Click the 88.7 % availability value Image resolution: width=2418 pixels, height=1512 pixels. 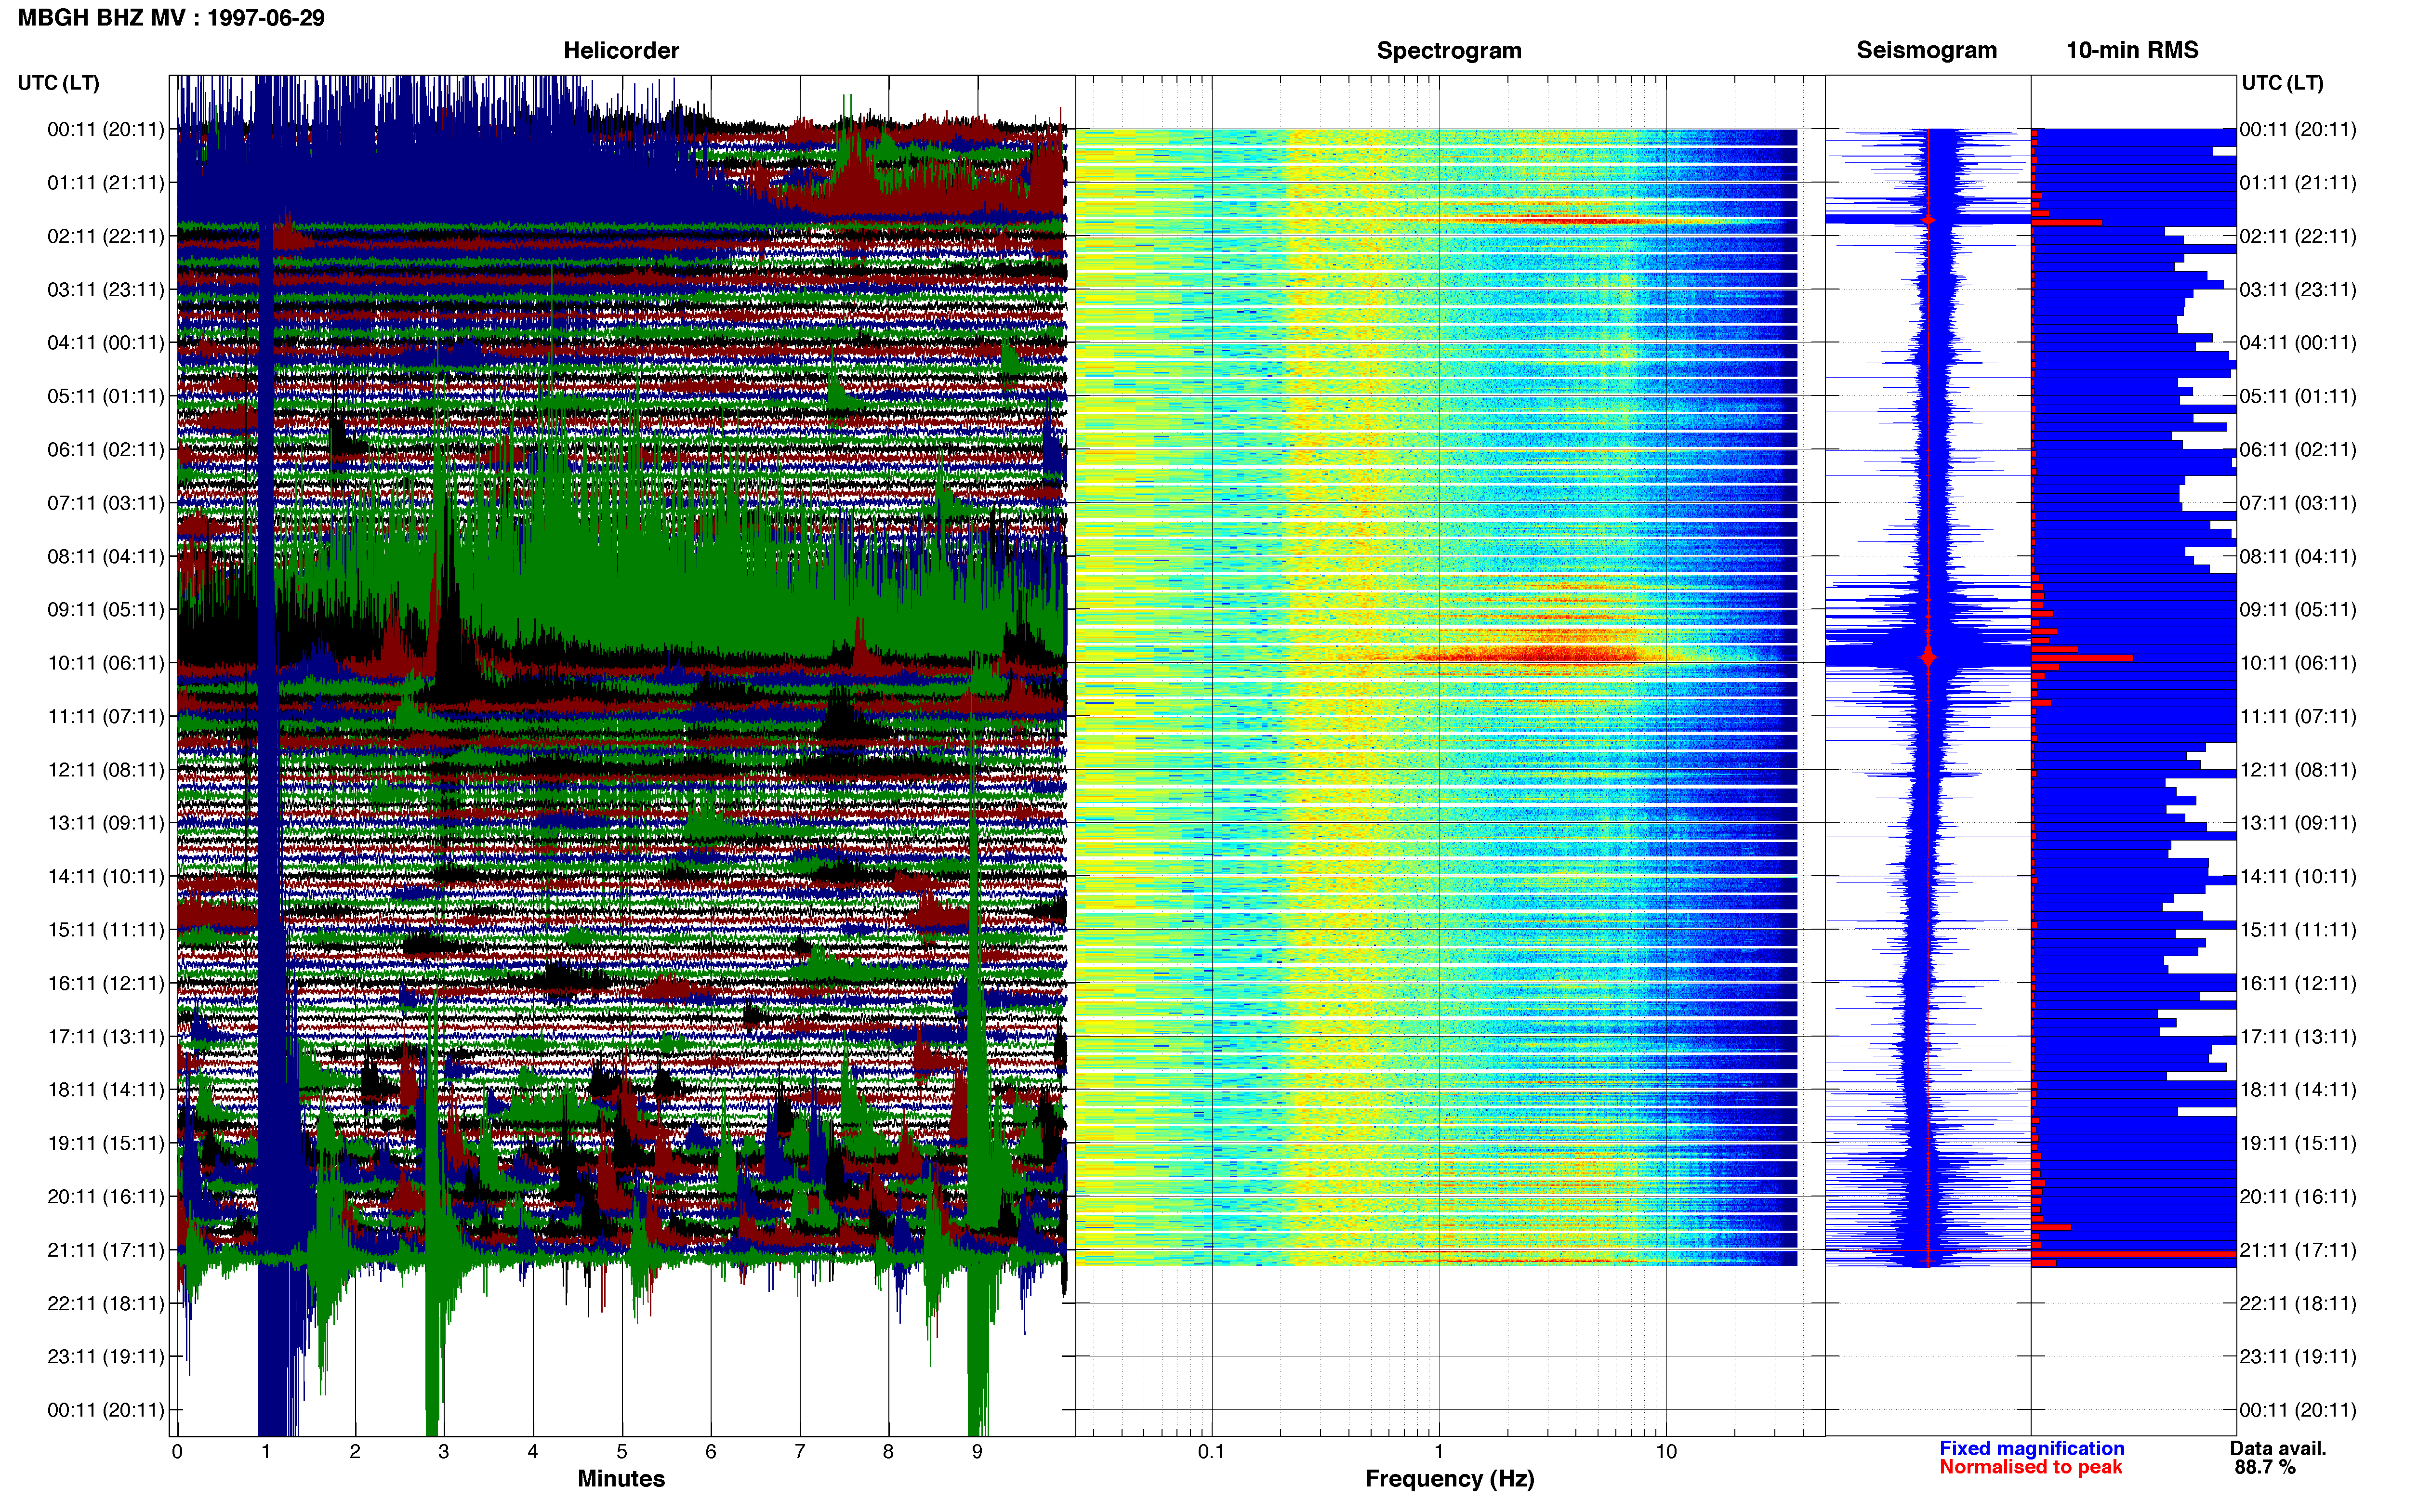point(2265,1468)
